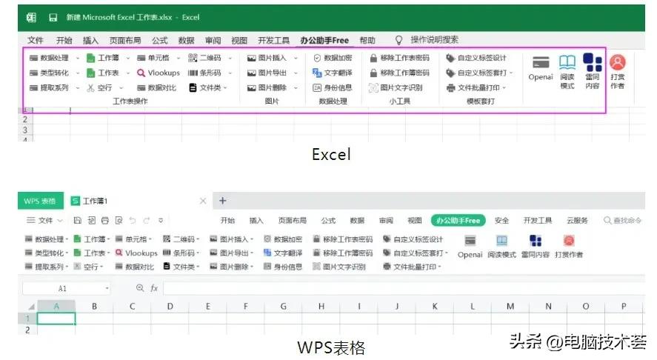
Task: Click WPS select-all corner triangle
Action: click(x=30, y=307)
